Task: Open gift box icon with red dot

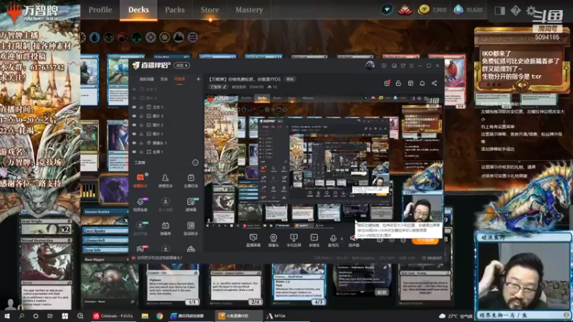Action: coord(387,83)
